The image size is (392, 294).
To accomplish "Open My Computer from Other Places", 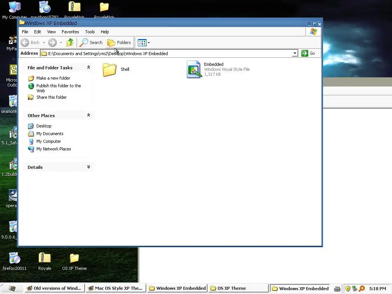I will point(49,141).
